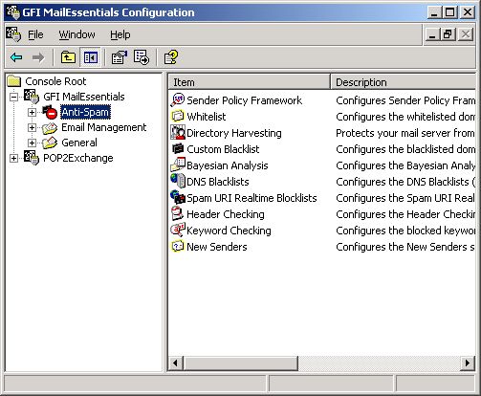Open the Window menu
The width and height of the screenshot is (481, 396).
(x=77, y=34)
